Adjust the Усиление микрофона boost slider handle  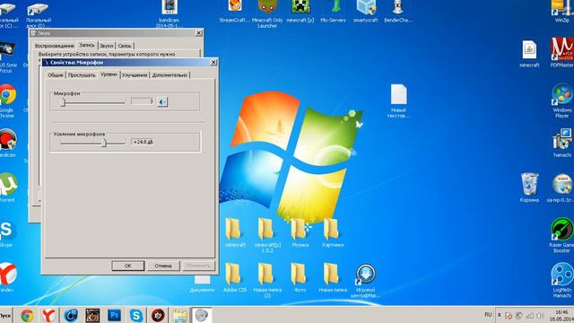[x=104, y=142]
